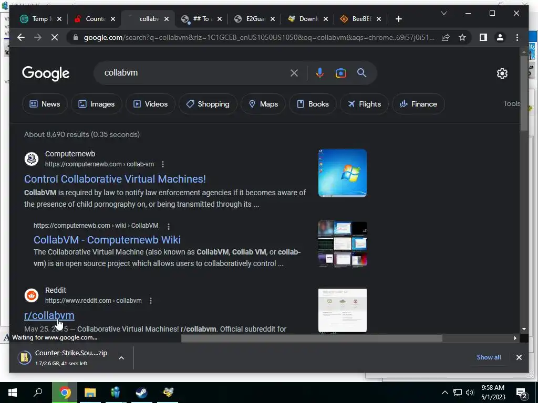Open the Windows Start menu
This screenshot has height=403, width=538.
(13, 393)
